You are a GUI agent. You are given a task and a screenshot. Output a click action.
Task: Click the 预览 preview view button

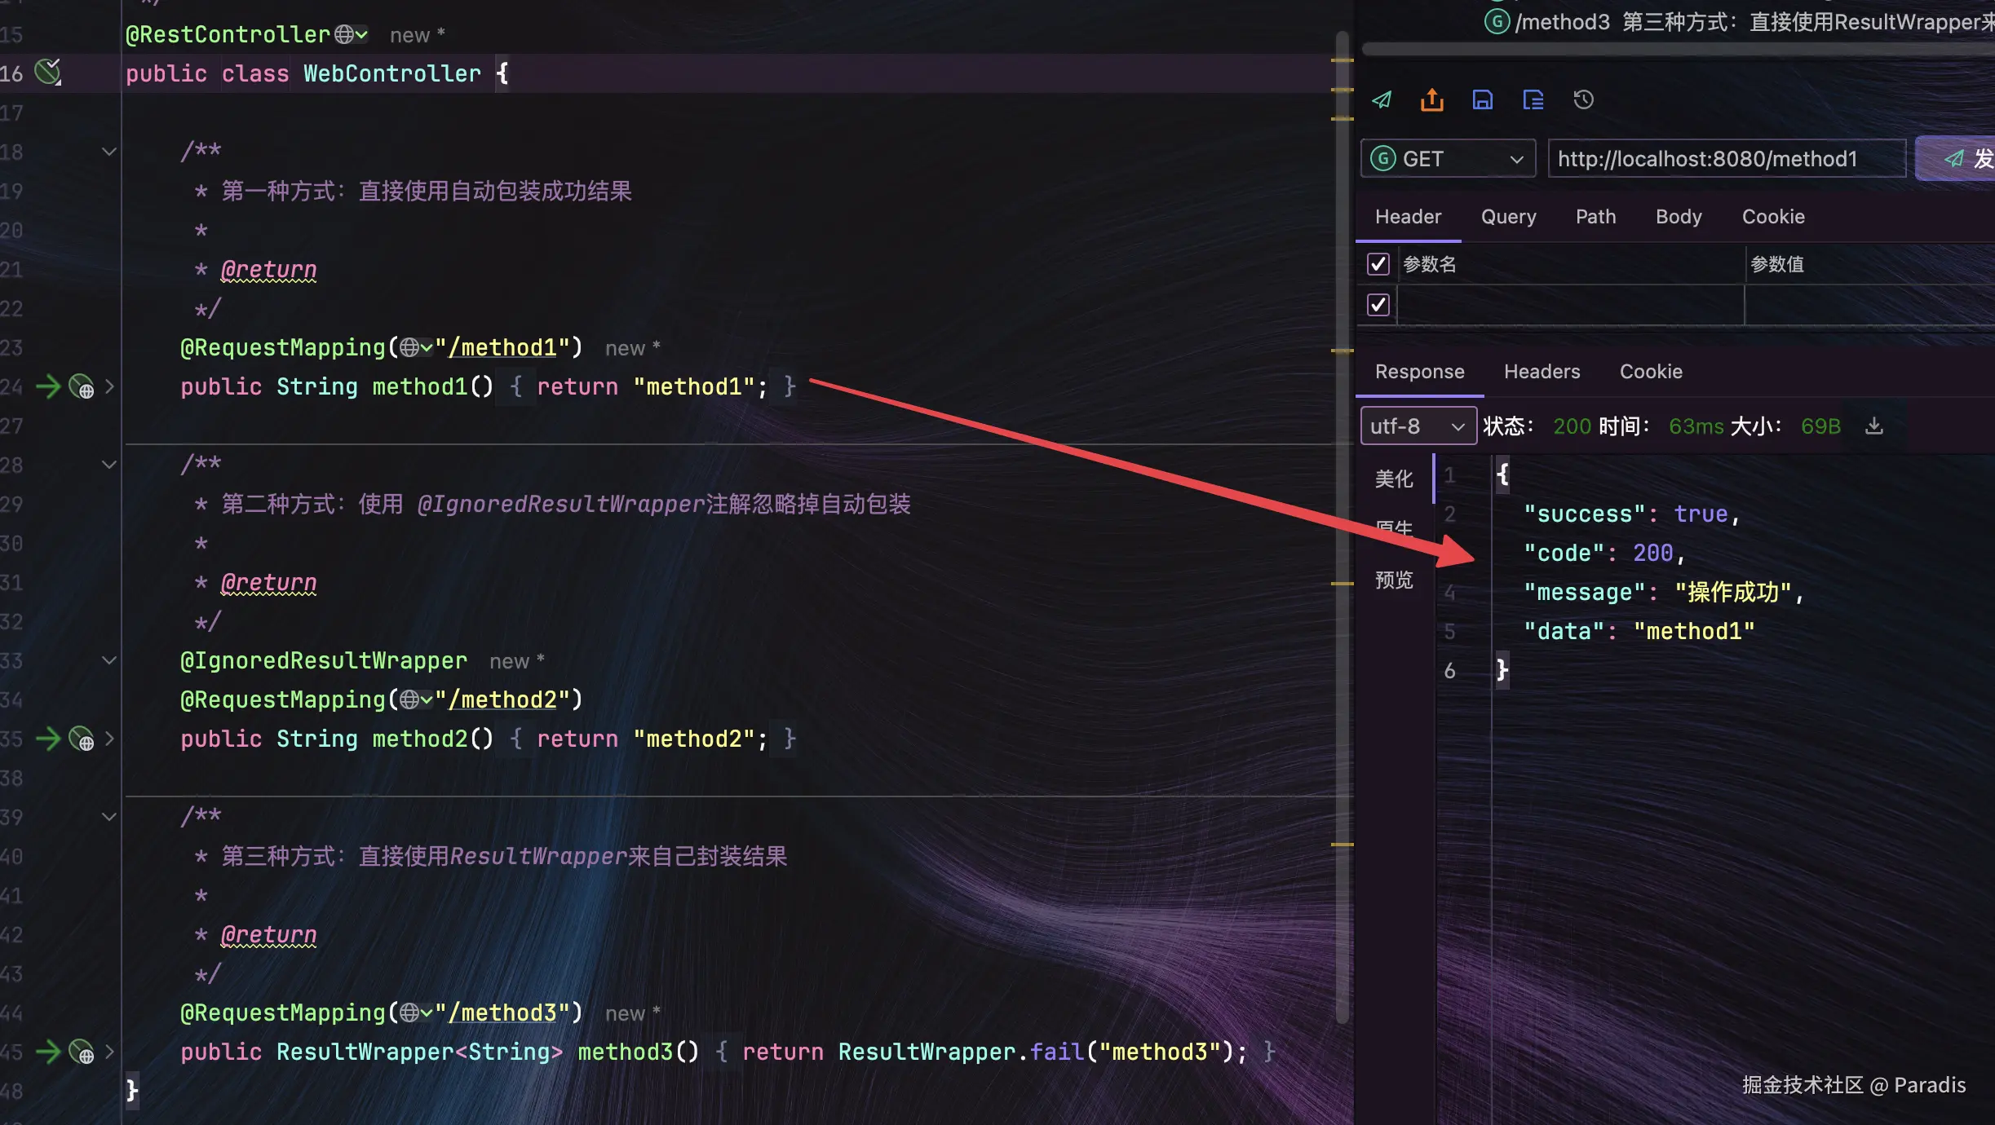tap(1393, 580)
